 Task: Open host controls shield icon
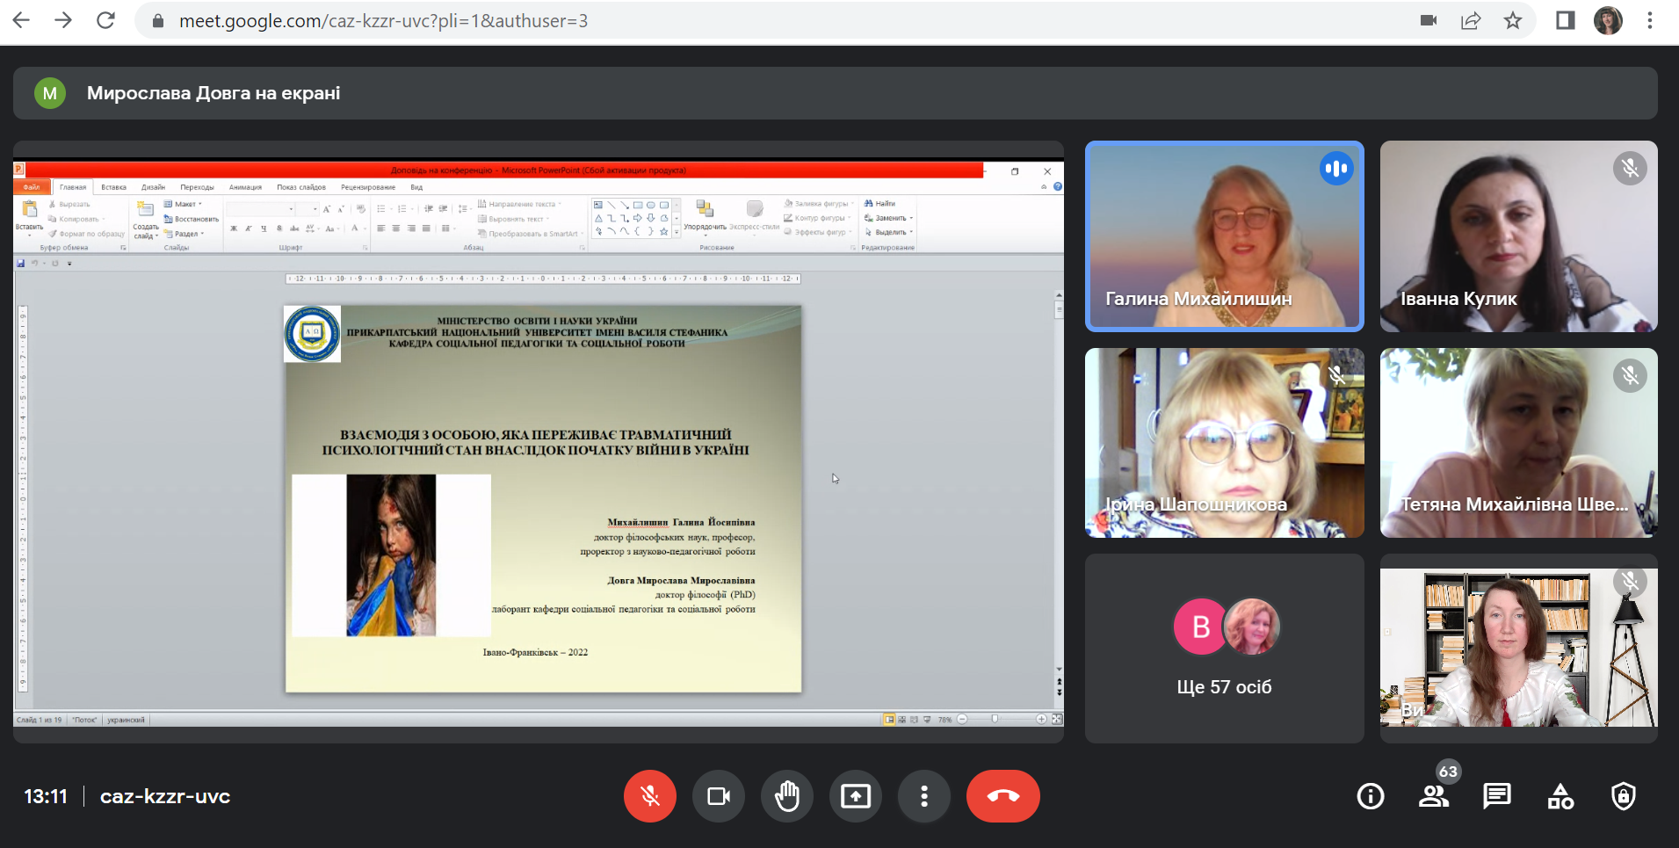coord(1623,796)
